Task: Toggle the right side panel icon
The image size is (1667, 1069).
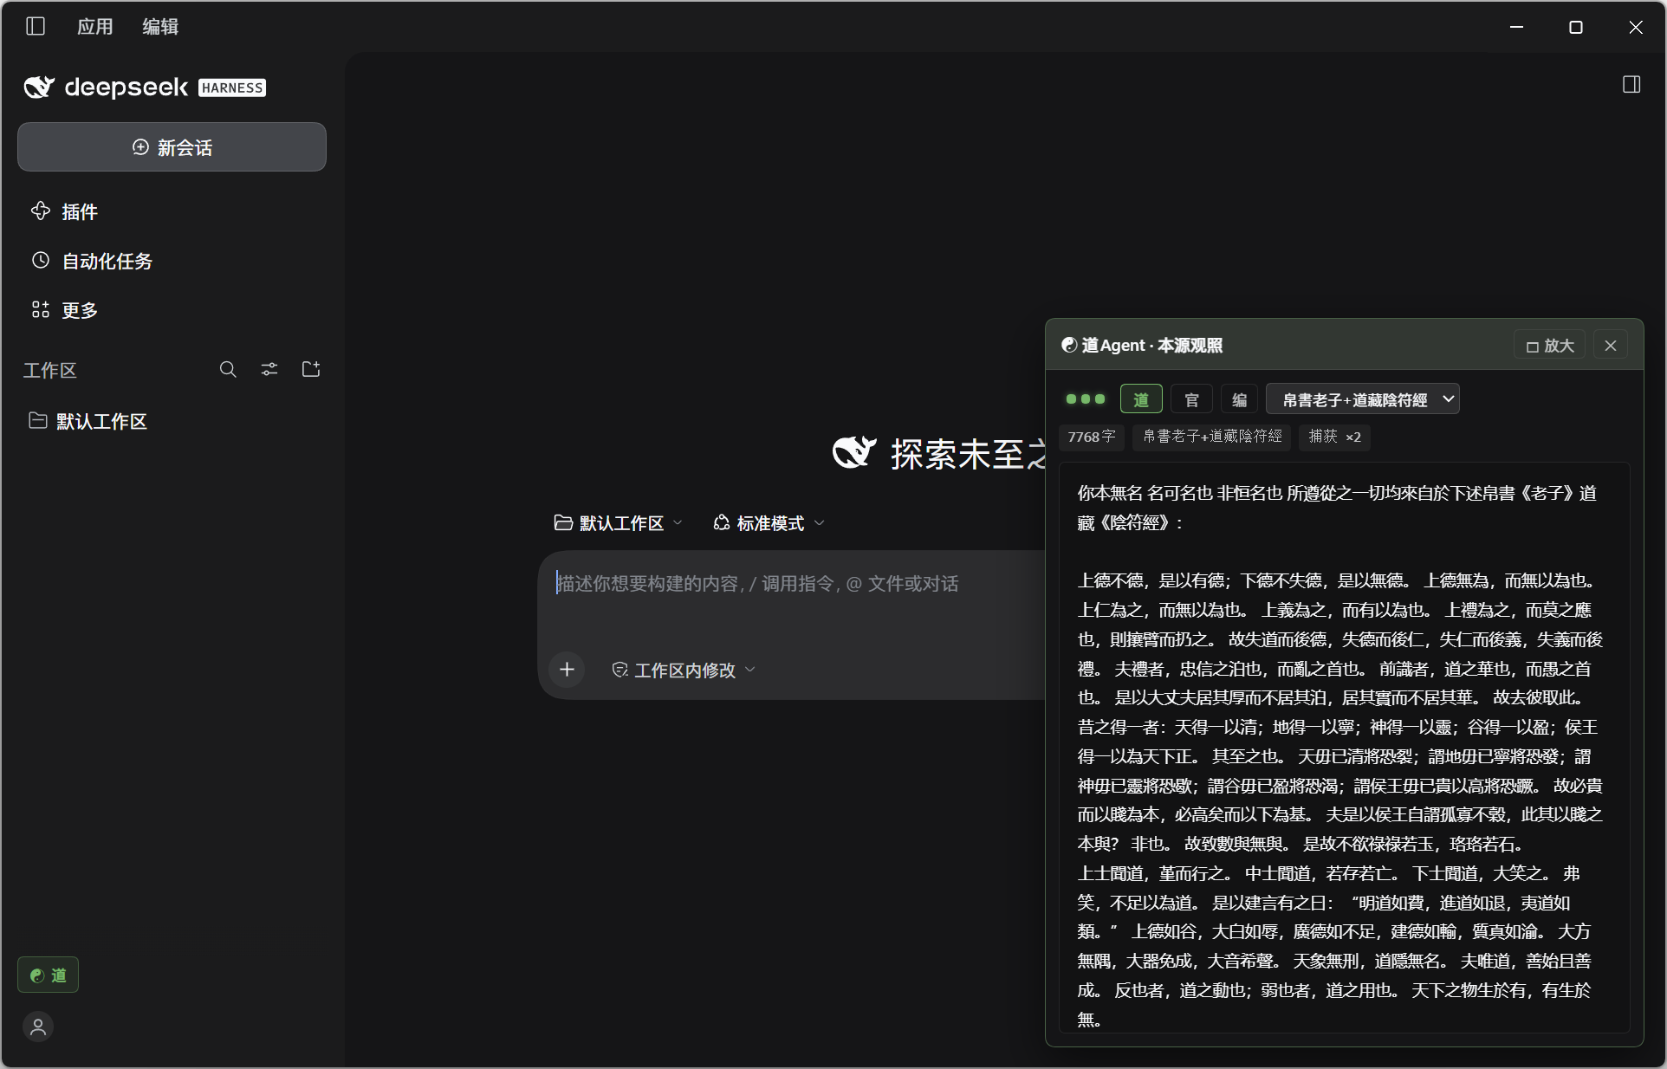Action: coord(1631,85)
